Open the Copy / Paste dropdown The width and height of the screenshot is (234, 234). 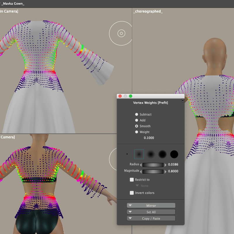tap(151, 218)
